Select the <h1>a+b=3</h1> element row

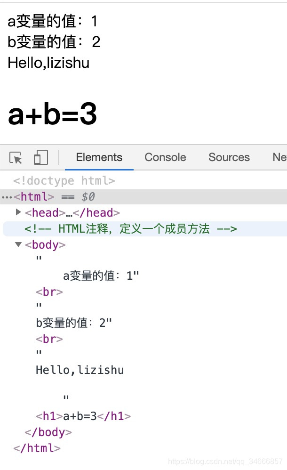tap(83, 416)
